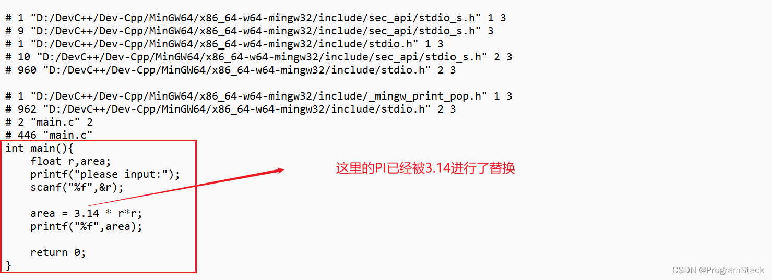
Task: Click the red Chinese annotation about PI
Action: point(425,168)
